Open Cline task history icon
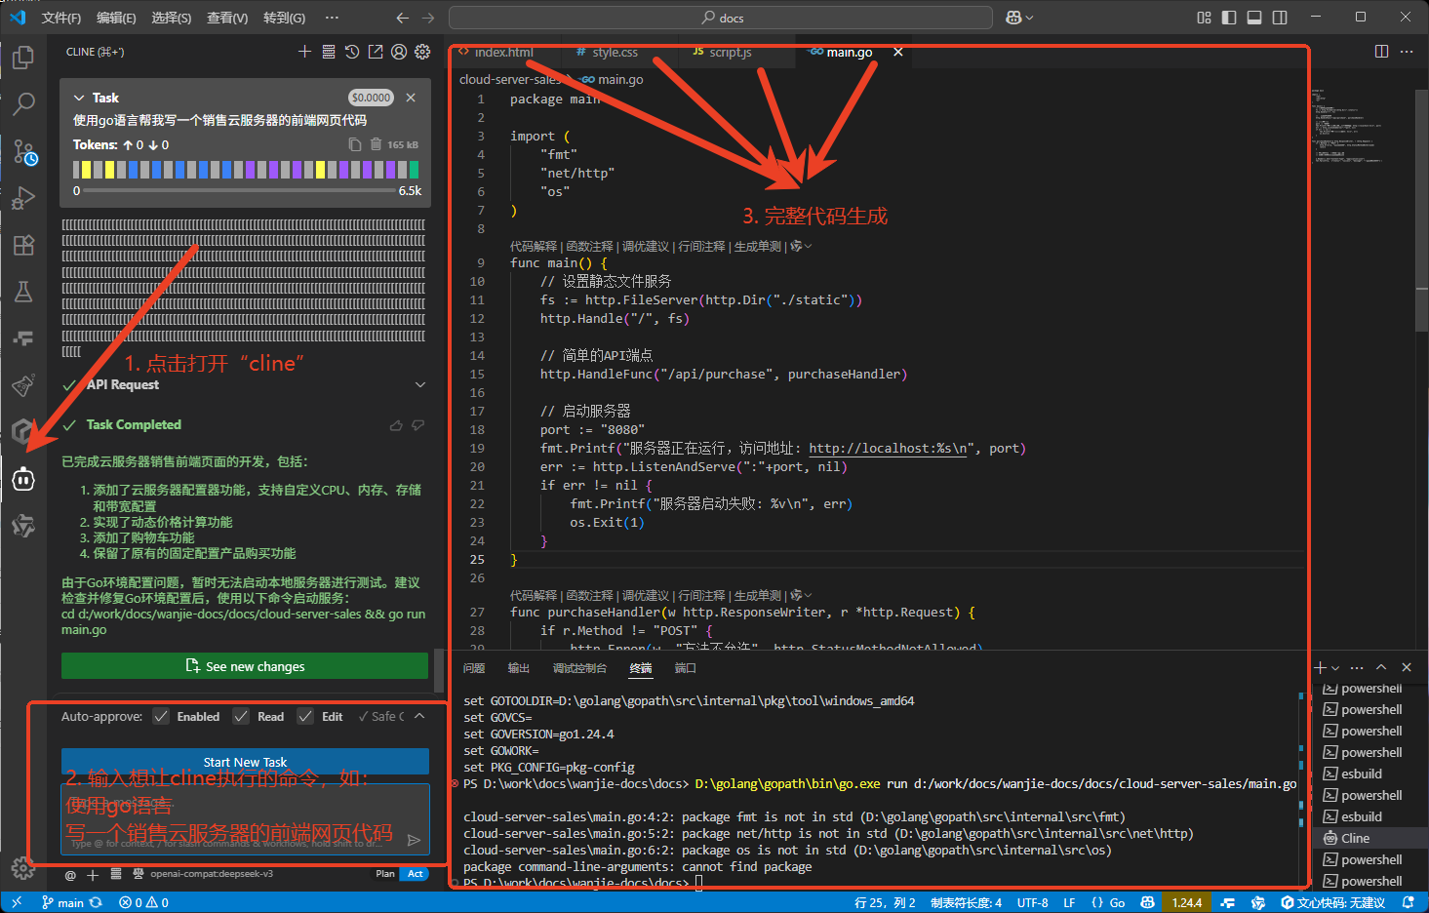The width and height of the screenshot is (1429, 913). [352, 52]
